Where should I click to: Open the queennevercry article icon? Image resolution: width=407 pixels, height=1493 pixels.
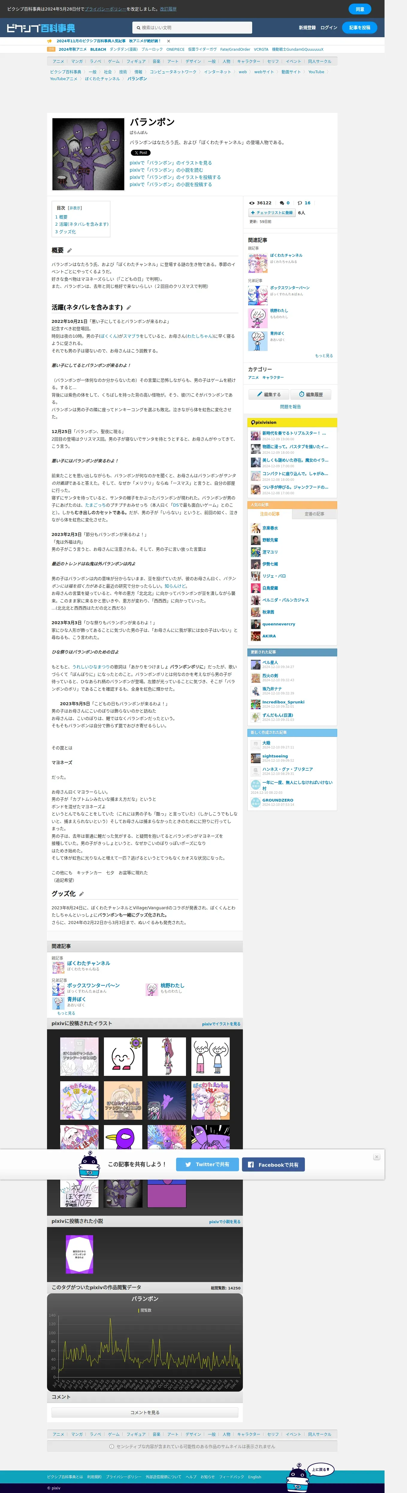coord(255,624)
